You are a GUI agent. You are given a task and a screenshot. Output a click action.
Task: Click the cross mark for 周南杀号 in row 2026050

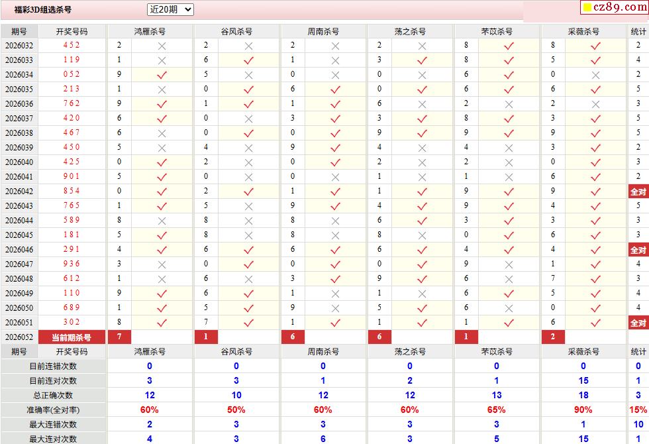pos(335,308)
